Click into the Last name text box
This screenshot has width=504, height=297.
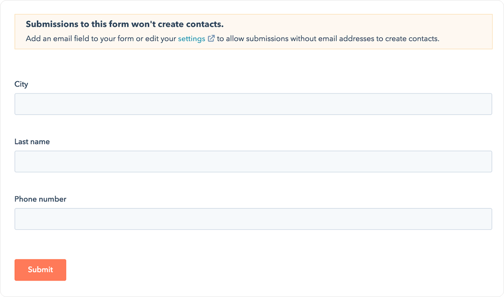253,162
